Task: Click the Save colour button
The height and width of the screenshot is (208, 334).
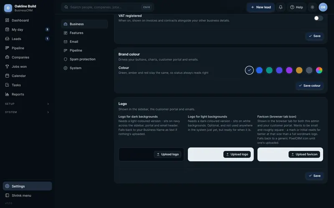Action: 309,86
